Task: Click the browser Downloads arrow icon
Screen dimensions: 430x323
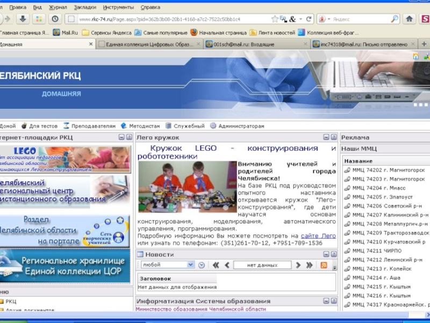Action: click(x=23, y=19)
